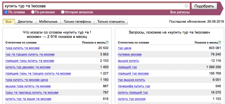This screenshot has width=225, height=104.
Task: Click the 546 impressions value
Action: 218,86
